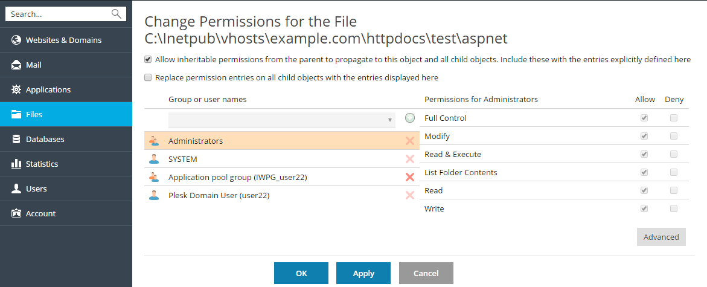This screenshot has height=287, width=707.
Task: Cancel the permission changes
Action: [x=426, y=273]
